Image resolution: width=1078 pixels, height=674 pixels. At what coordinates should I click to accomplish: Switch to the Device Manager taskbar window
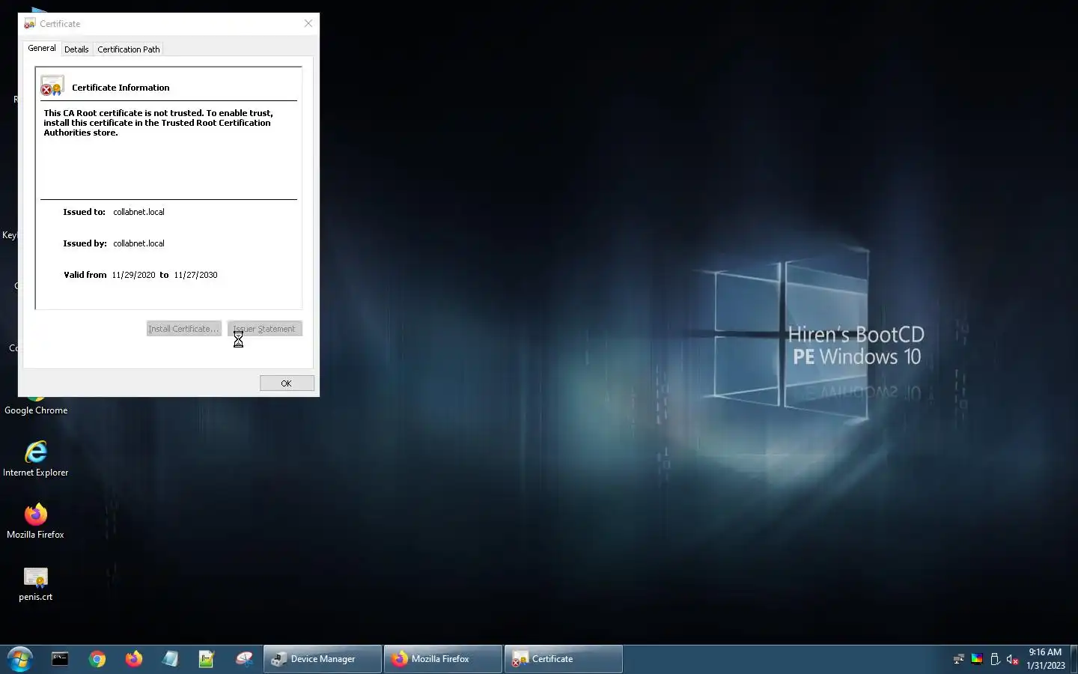point(323,659)
